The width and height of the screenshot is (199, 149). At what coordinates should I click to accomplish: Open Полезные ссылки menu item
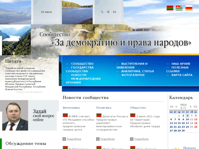[178, 69]
